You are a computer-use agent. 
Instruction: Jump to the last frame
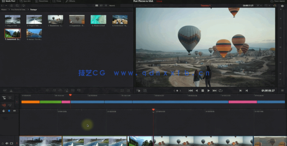point(215,91)
